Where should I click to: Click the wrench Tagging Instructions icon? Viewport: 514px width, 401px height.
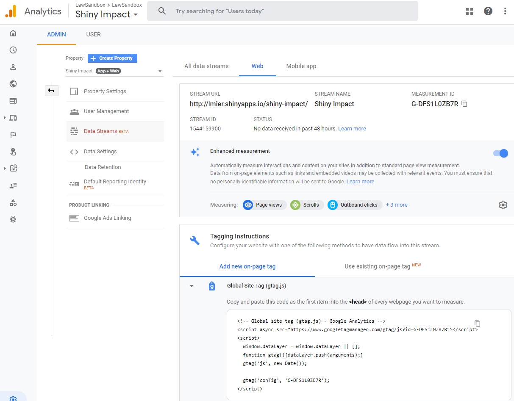pyautogui.click(x=195, y=241)
